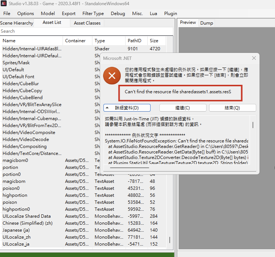Select the poison TextAsset row

84,202
